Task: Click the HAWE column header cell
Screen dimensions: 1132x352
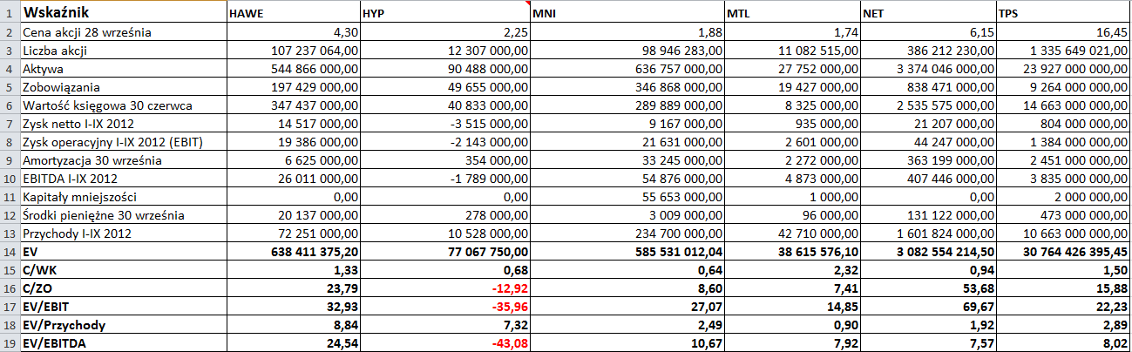Action: point(292,12)
